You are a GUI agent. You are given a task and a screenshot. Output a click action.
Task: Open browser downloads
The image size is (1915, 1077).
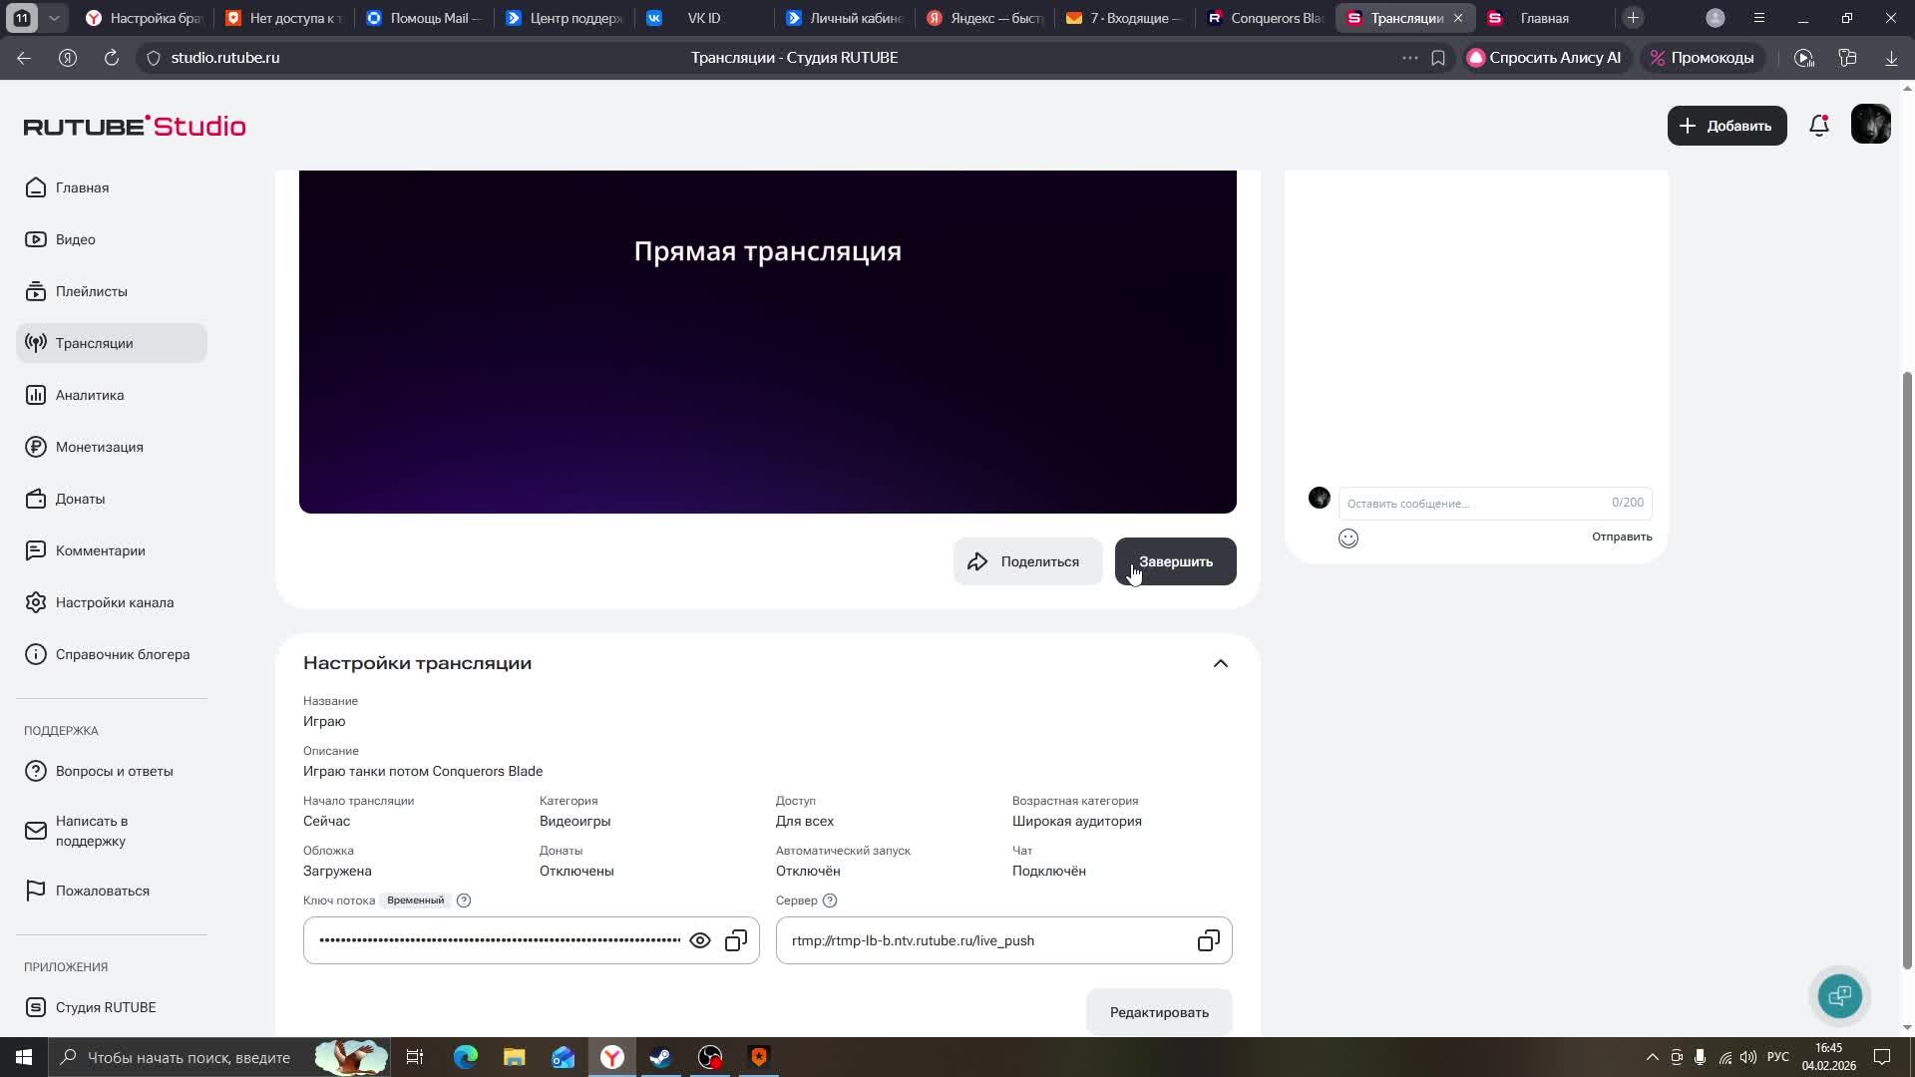click(x=1891, y=58)
